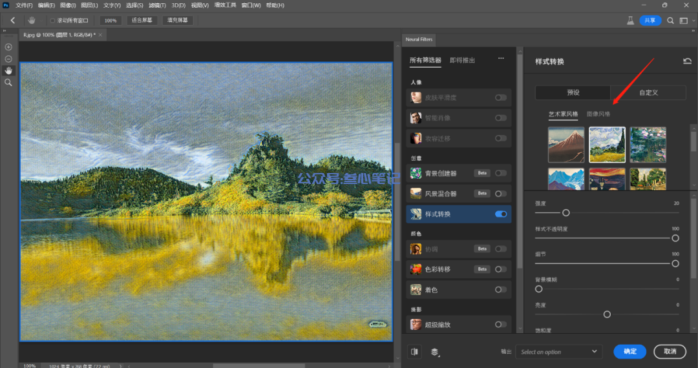Click the 风景混合器 filter thumbnail icon
This screenshot has height=368, width=698.
point(416,193)
